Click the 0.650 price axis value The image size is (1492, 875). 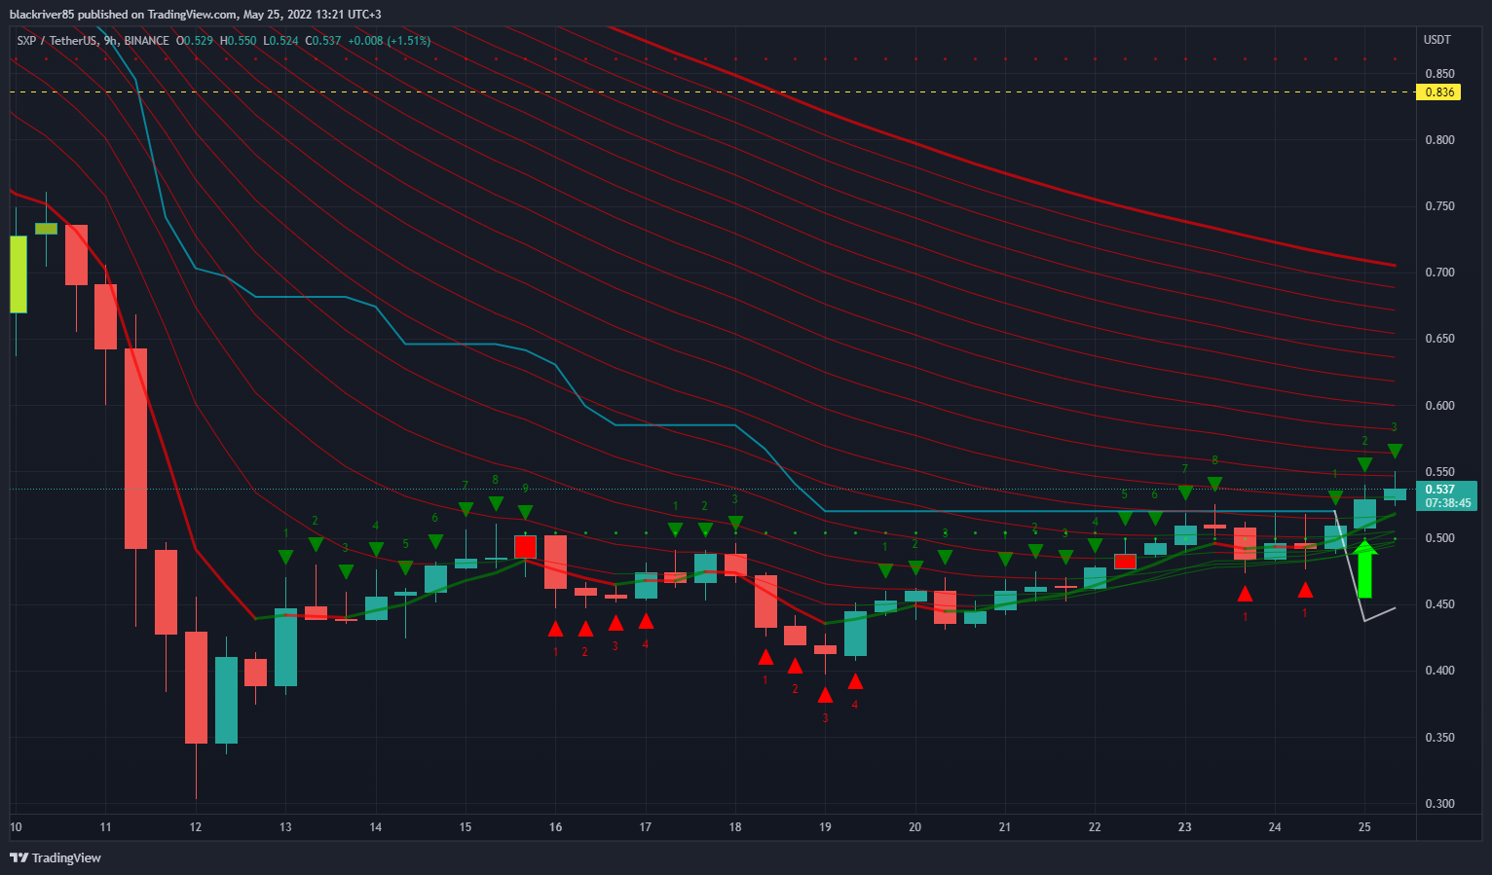1439,339
